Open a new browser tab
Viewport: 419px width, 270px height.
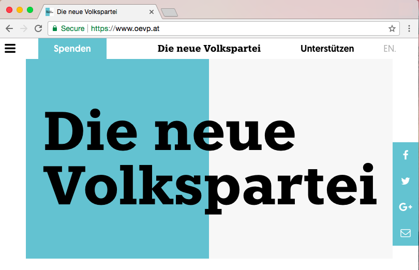click(170, 12)
